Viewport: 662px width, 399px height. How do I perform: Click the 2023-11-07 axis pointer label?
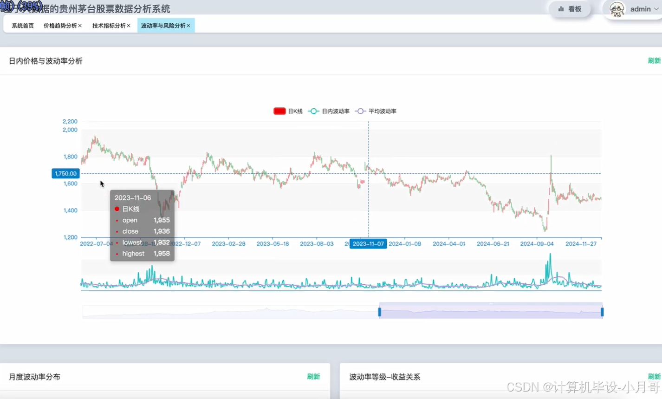tap(368, 244)
